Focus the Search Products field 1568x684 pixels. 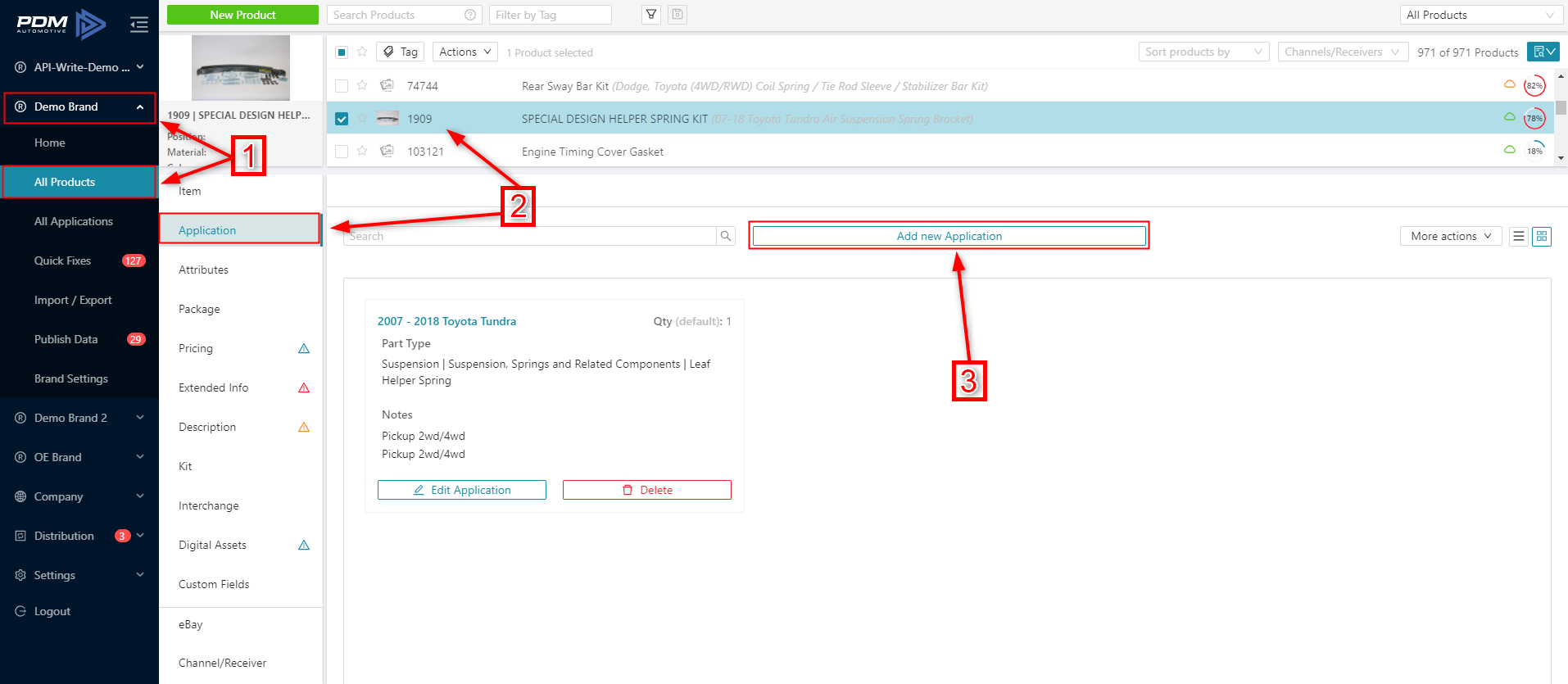[x=404, y=15]
